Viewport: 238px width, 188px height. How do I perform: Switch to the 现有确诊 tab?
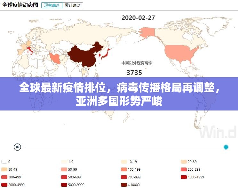[x=52, y=5]
